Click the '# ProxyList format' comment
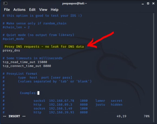The image size is (157, 124). coord(20,74)
